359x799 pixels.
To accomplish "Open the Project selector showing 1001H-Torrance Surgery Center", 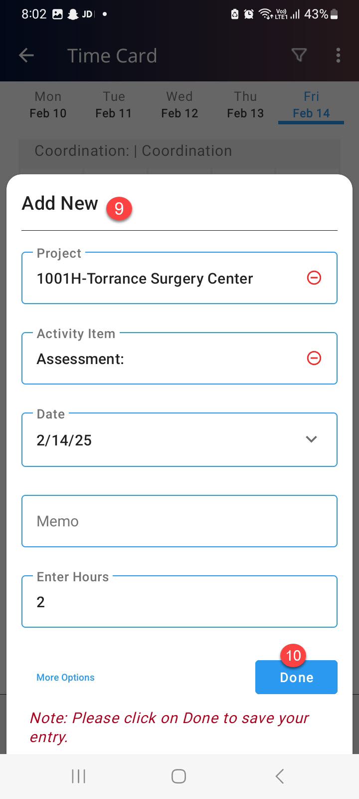I will (179, 278).
